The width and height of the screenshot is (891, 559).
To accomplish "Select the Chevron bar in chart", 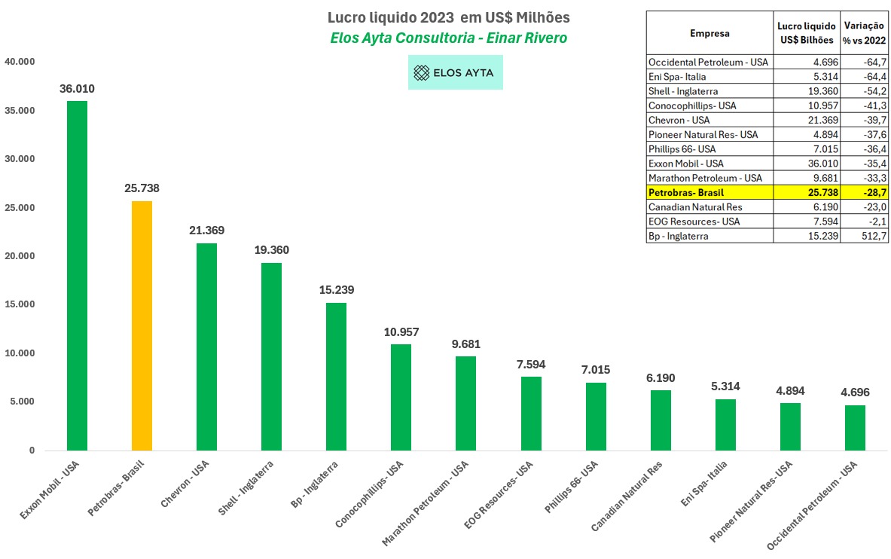I will [207, 347].
